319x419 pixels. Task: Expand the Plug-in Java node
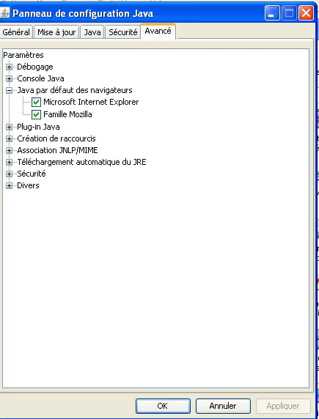click(x=9, y=127)
